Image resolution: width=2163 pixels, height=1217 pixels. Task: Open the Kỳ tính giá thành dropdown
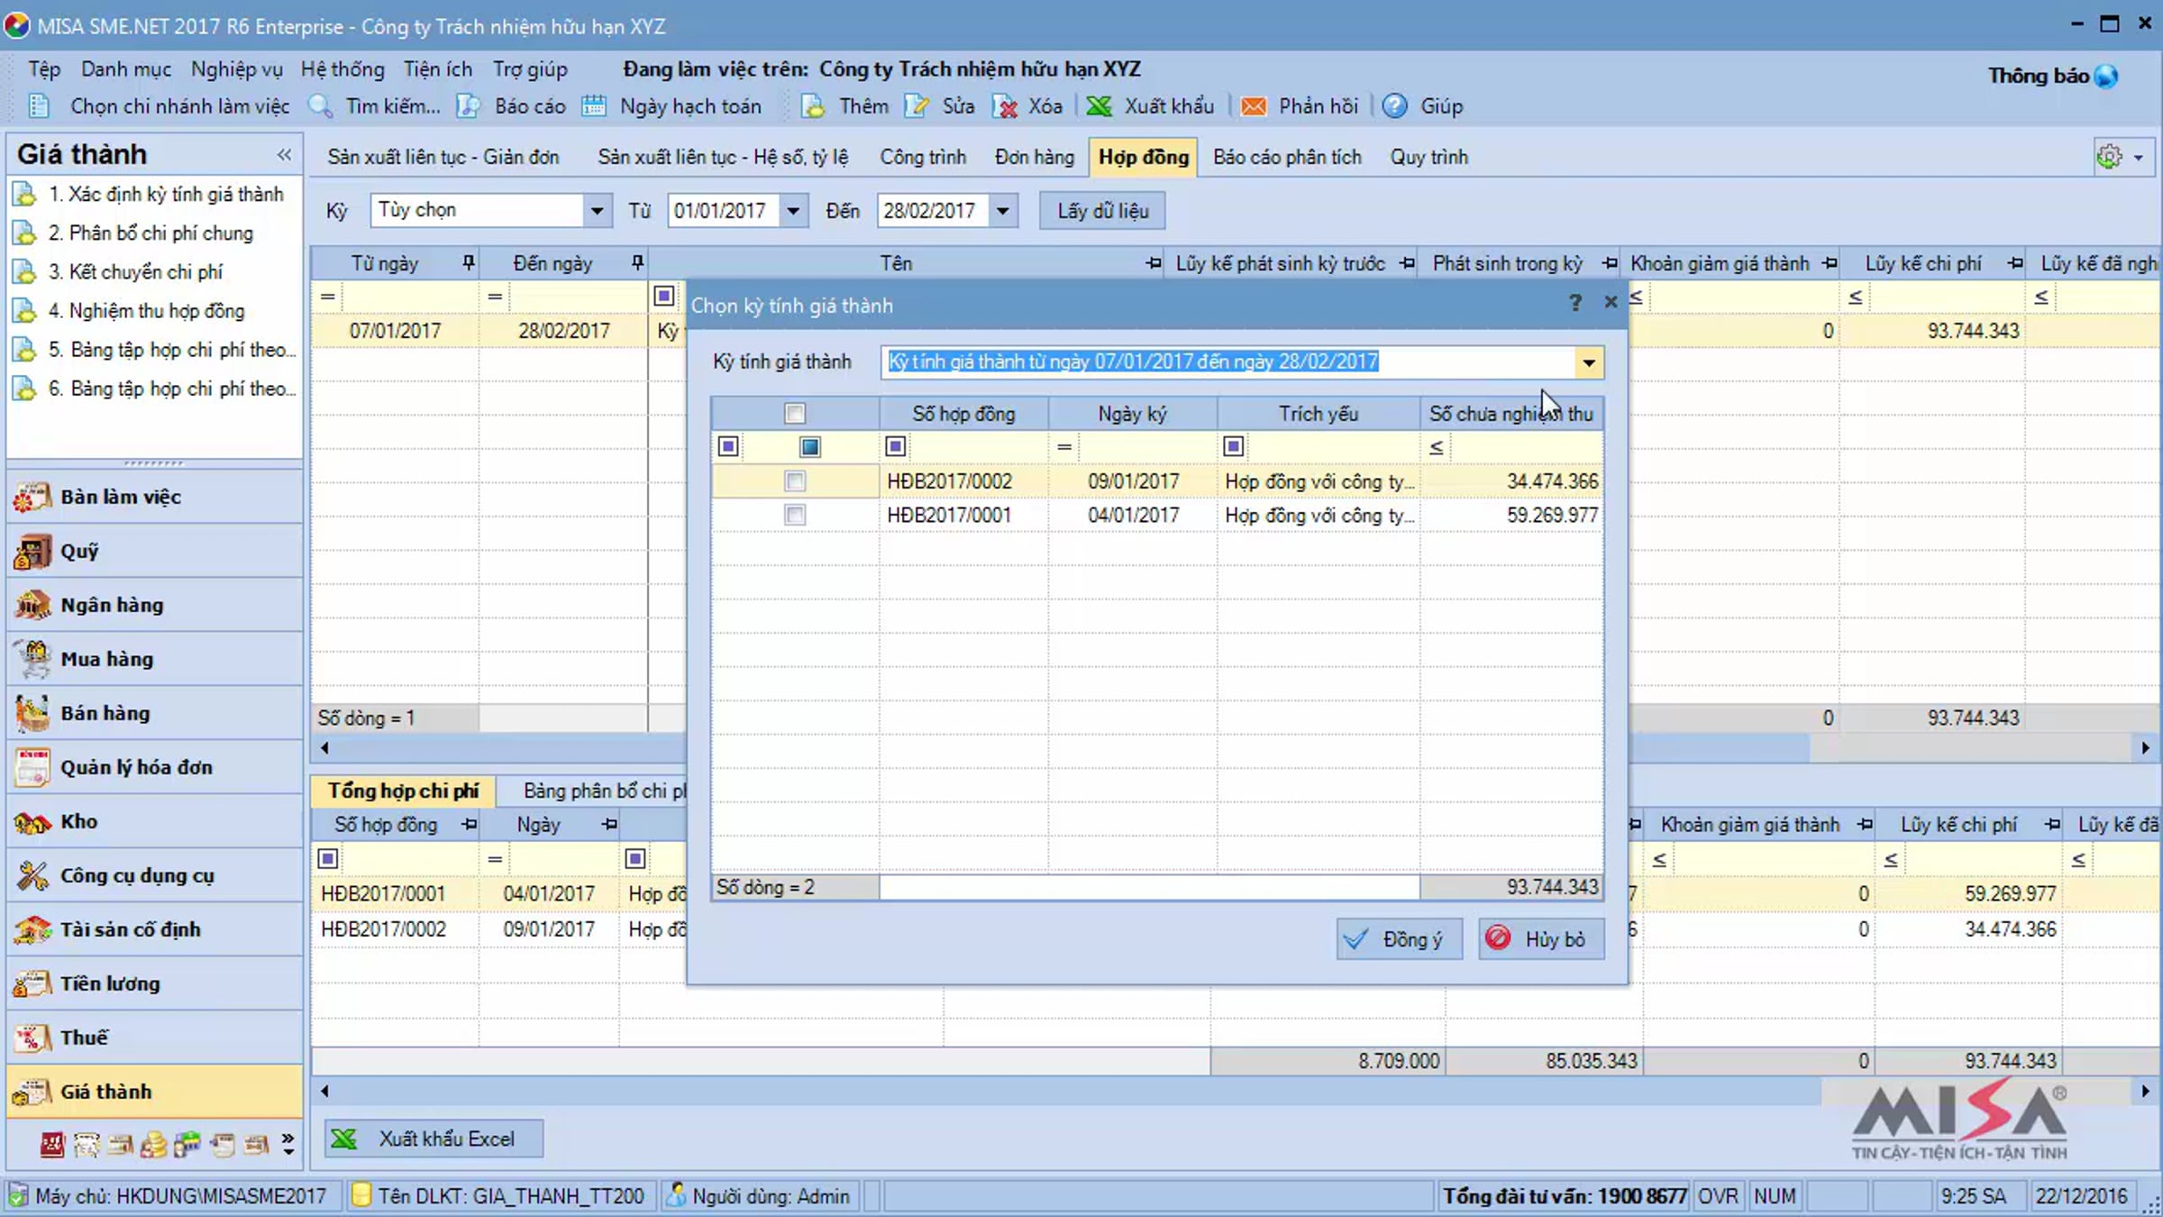1588,362
